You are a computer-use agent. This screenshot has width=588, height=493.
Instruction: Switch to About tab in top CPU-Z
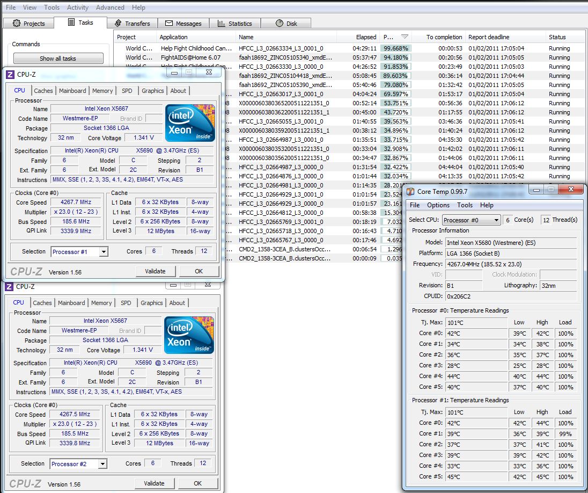pyautogui.click(x=178, y=90)
